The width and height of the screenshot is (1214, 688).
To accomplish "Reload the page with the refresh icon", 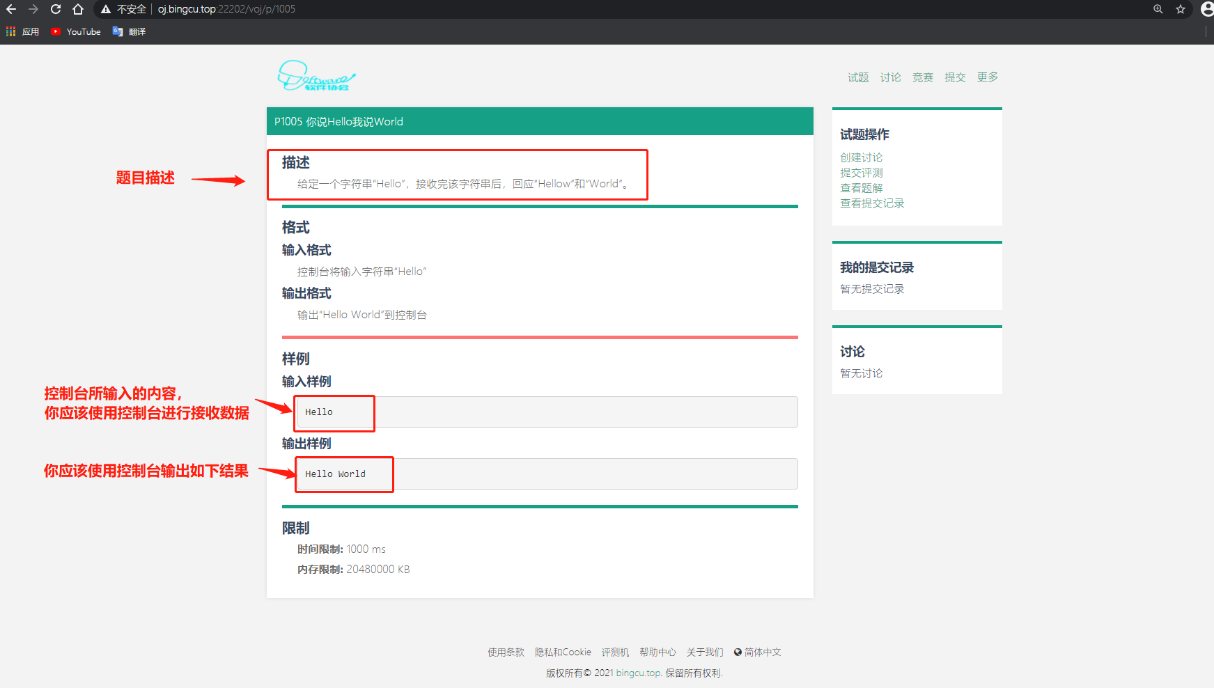I will [x=56, y=9].
